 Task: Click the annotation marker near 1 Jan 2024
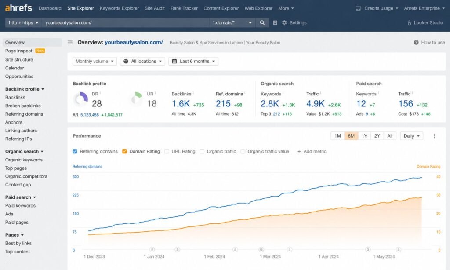pos(152,249)
